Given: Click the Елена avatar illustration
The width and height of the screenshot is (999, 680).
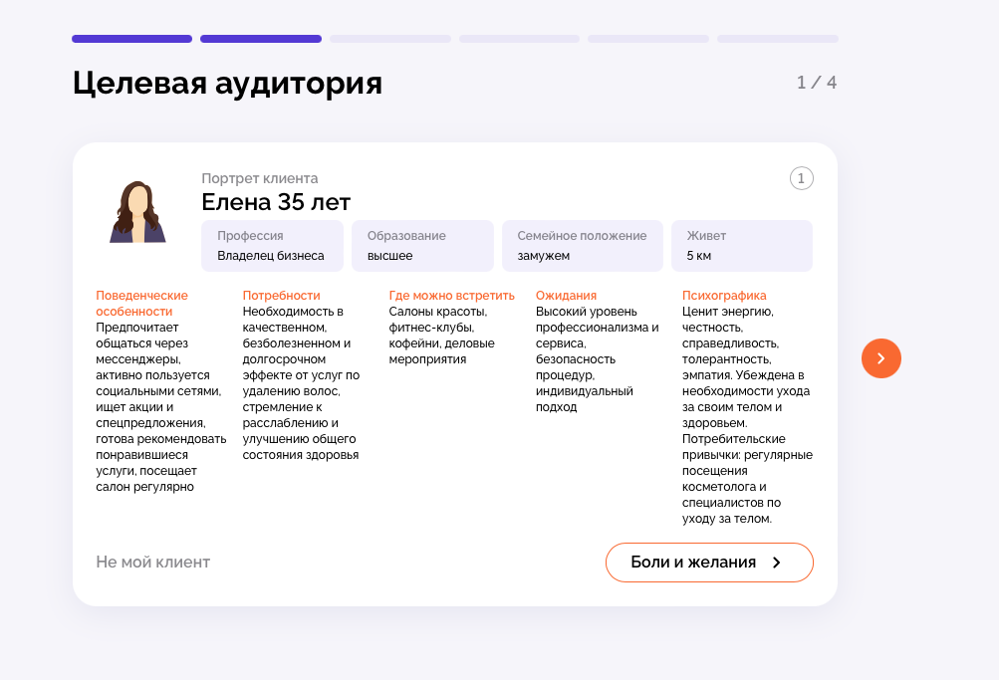Looking at the screenshot, I should coord(137,212).
